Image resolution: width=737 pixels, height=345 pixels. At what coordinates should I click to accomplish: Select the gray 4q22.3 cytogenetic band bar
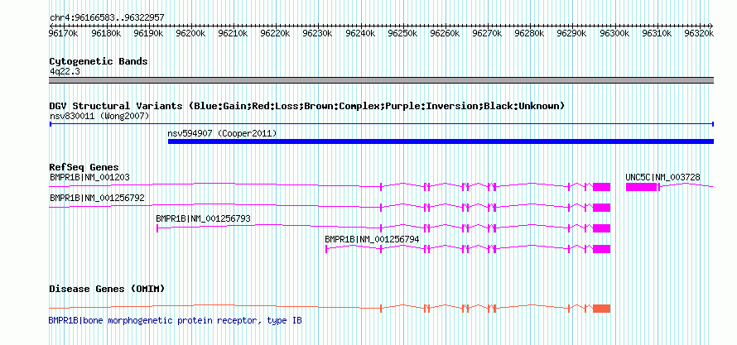[381, 80]
